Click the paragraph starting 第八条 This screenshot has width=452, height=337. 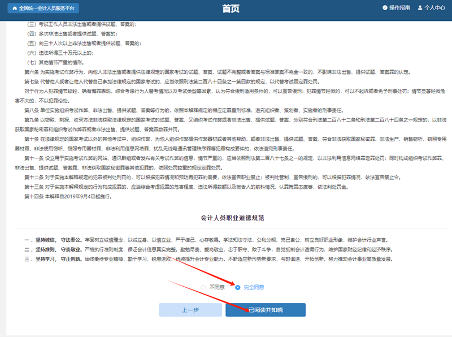coord(184,110)
